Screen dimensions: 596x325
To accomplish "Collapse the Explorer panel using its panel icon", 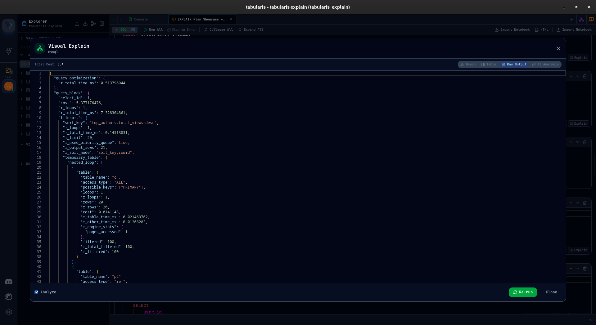I will coord(102,24).
